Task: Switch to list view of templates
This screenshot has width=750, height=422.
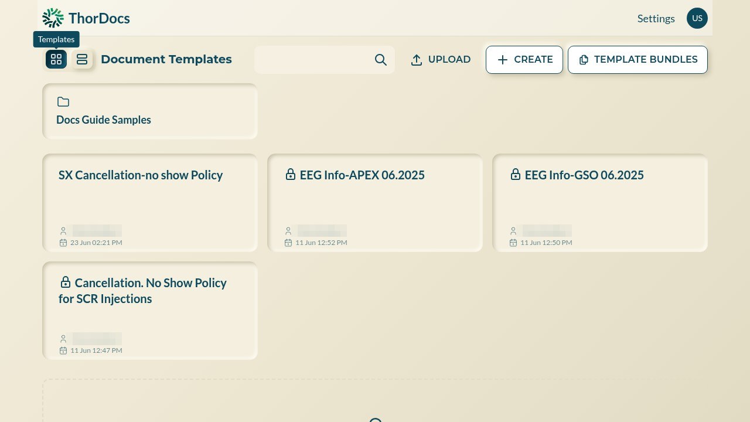Action: tap(82, 59)
